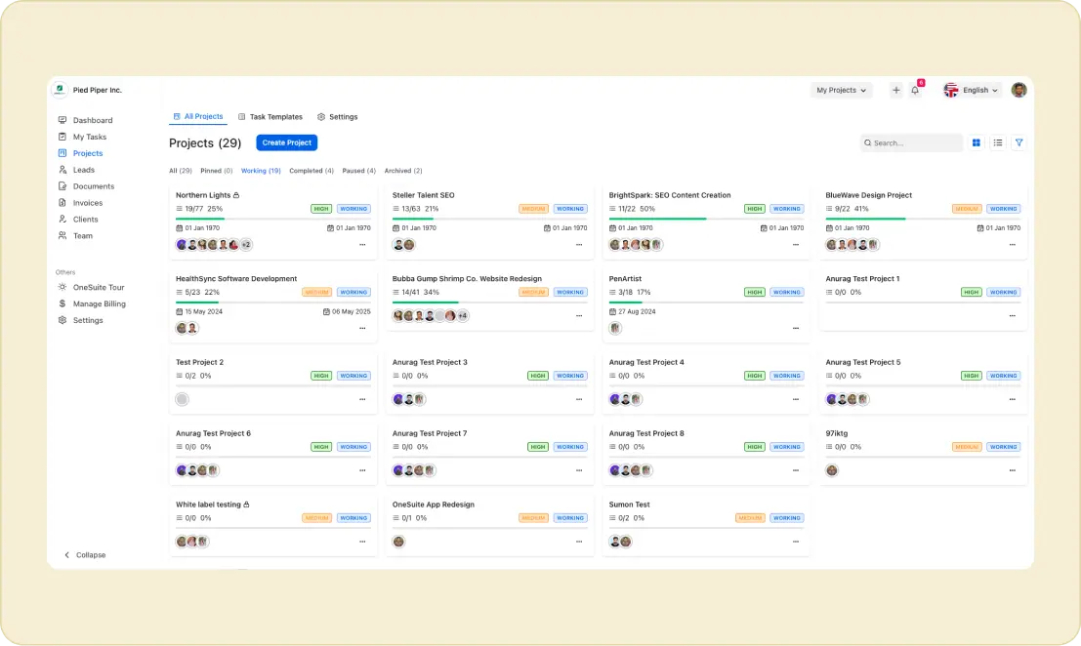Click the 06 May 2025 due date
The width and height of the screenshot is (1081, 646).
pyautogui.click(x=347, y=312)
